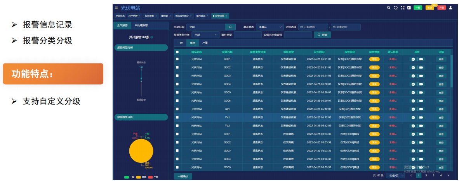Click the info icon beside 共计报警162条
The width and height of the screenshot is (459, 181).
[x=151, y=37]
